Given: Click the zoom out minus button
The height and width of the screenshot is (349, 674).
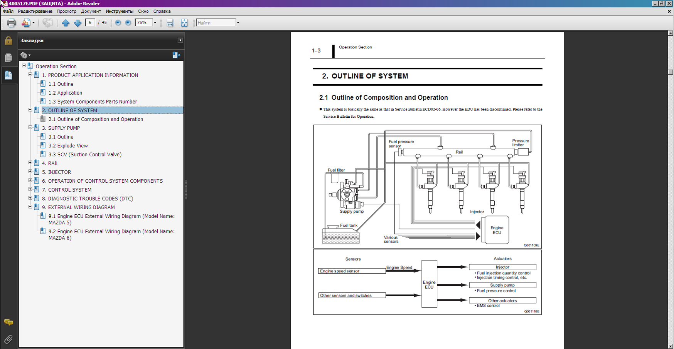Looking at the screenshot, I should click(x=118, y=23).
